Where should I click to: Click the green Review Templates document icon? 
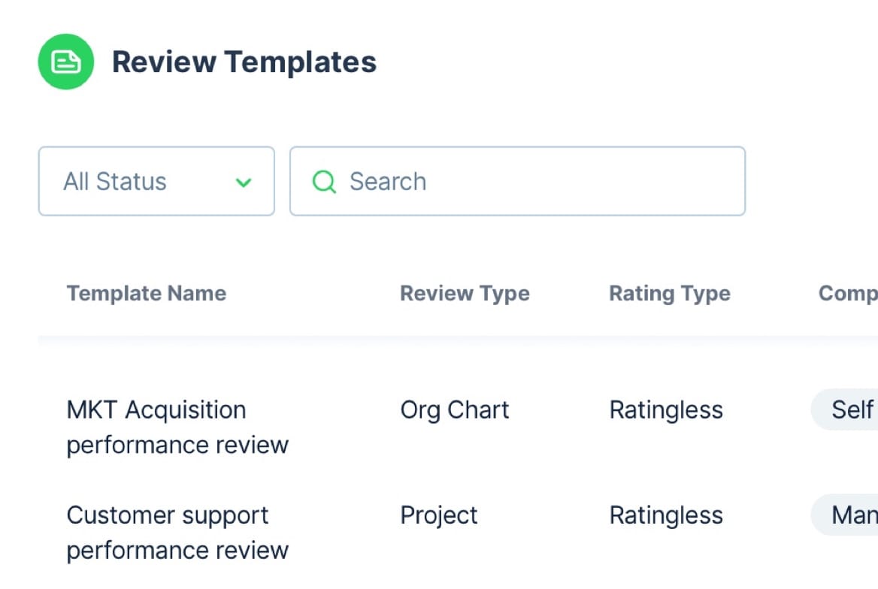[x=65, y=61]
